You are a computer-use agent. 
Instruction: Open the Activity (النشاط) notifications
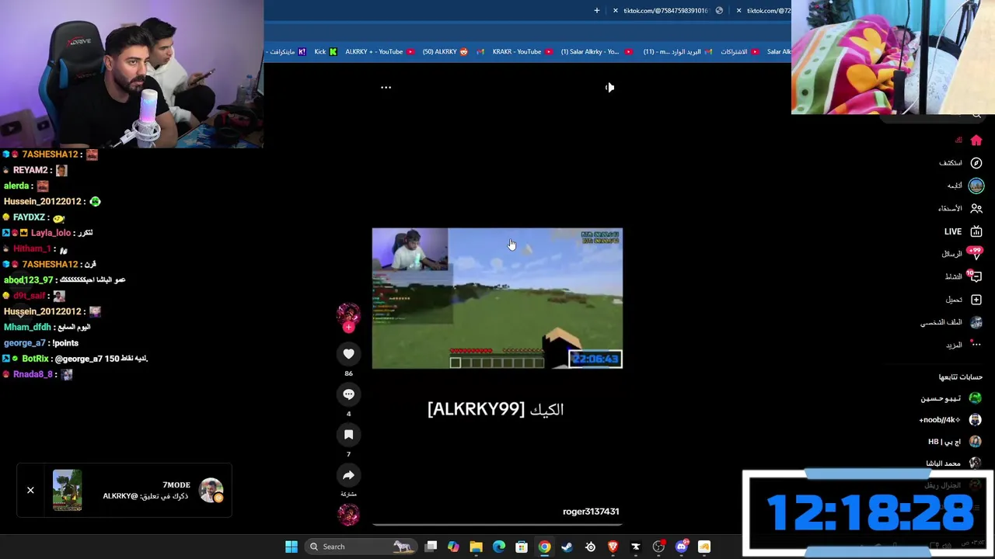[964, 276]
